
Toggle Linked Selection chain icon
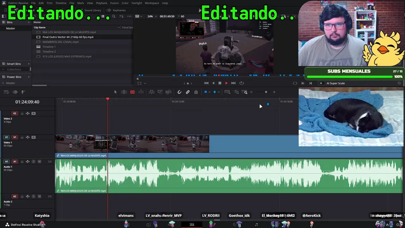188,92
